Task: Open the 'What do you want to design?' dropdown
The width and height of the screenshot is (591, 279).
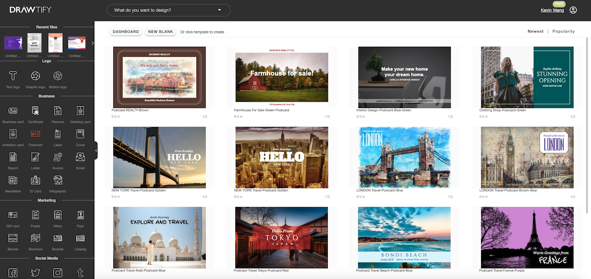Action: click(x=169, y=10)
